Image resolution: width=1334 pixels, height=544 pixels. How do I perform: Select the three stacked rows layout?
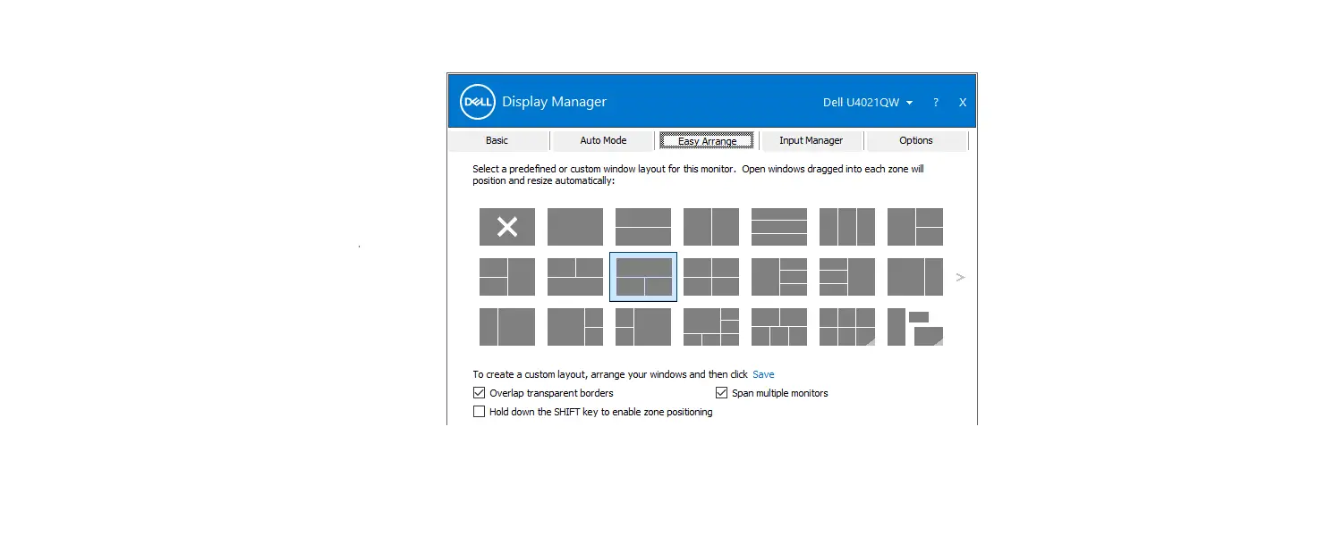[778, 227]
